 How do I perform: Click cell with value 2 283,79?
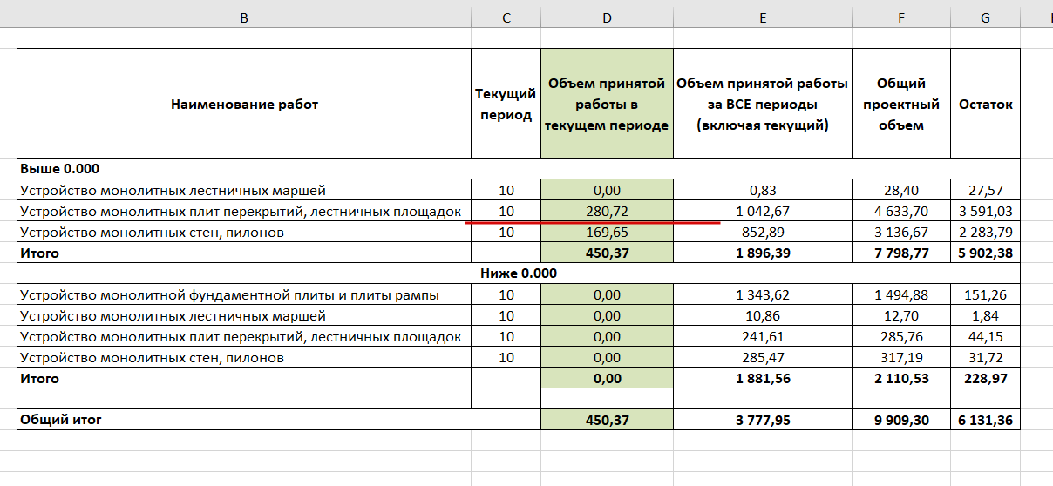985,233
